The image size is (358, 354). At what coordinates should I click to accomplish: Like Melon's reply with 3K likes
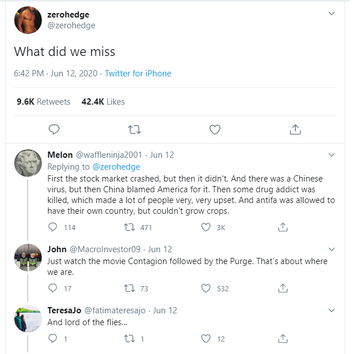[x=206, y=227]
